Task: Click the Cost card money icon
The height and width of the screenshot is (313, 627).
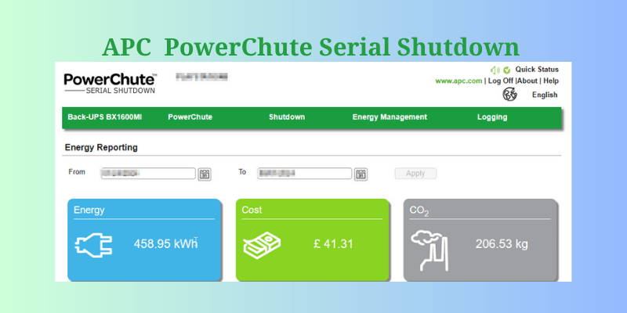Action: (x=262, y=246)
